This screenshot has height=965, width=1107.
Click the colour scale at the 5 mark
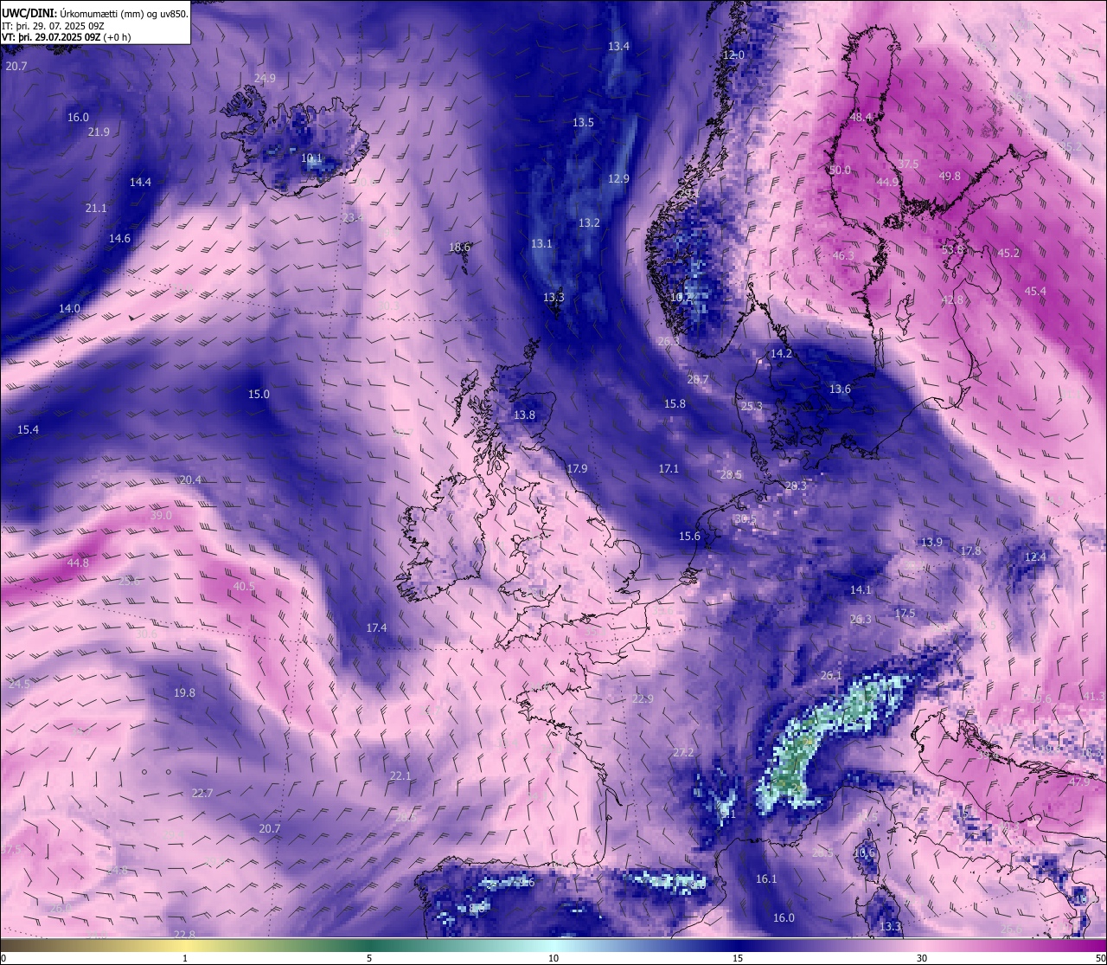369,958
